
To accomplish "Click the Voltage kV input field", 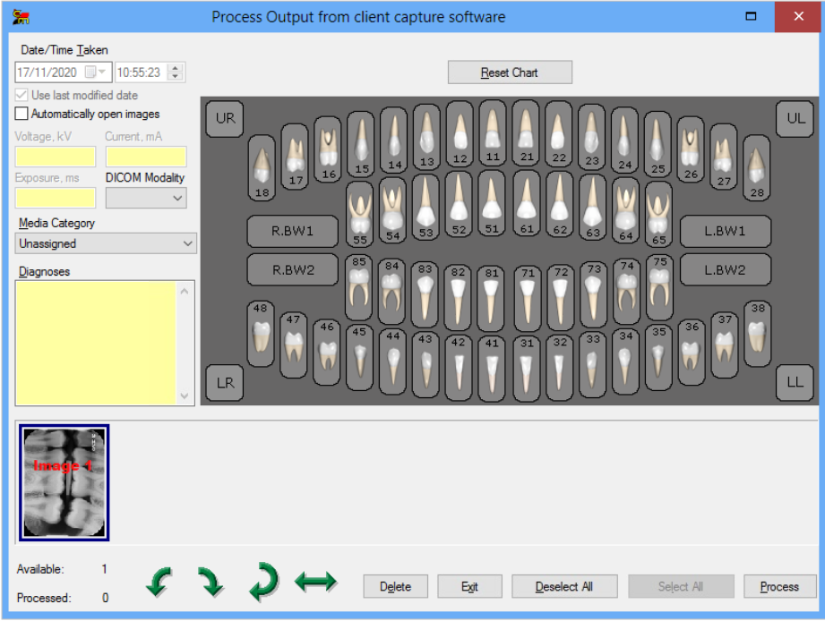I will 56,157.
